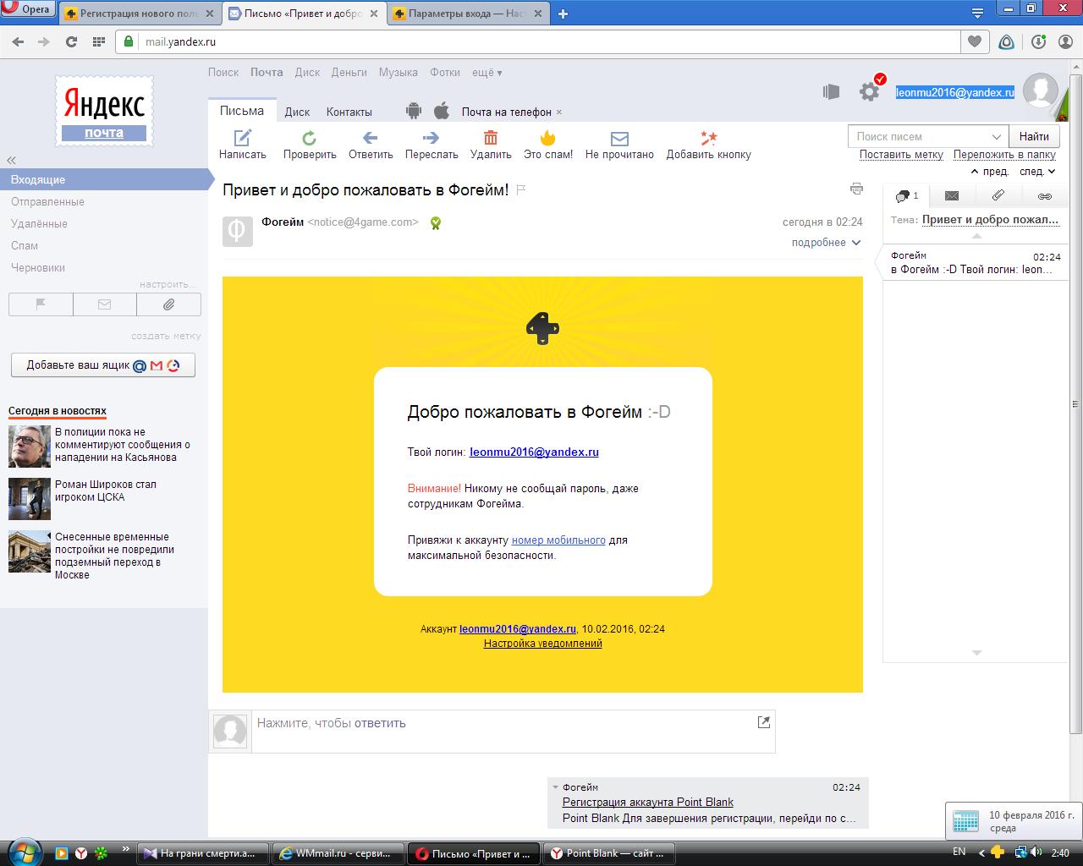
Task: Go to next message with след.
Action: pyautogui.click(x=1037, y=172)
